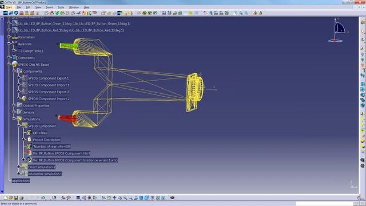Select Lib_Lib_LED_BP_Button_Green_15deg tree item
The width and height of the screenshot is (366, 206).
click(74, 23)
